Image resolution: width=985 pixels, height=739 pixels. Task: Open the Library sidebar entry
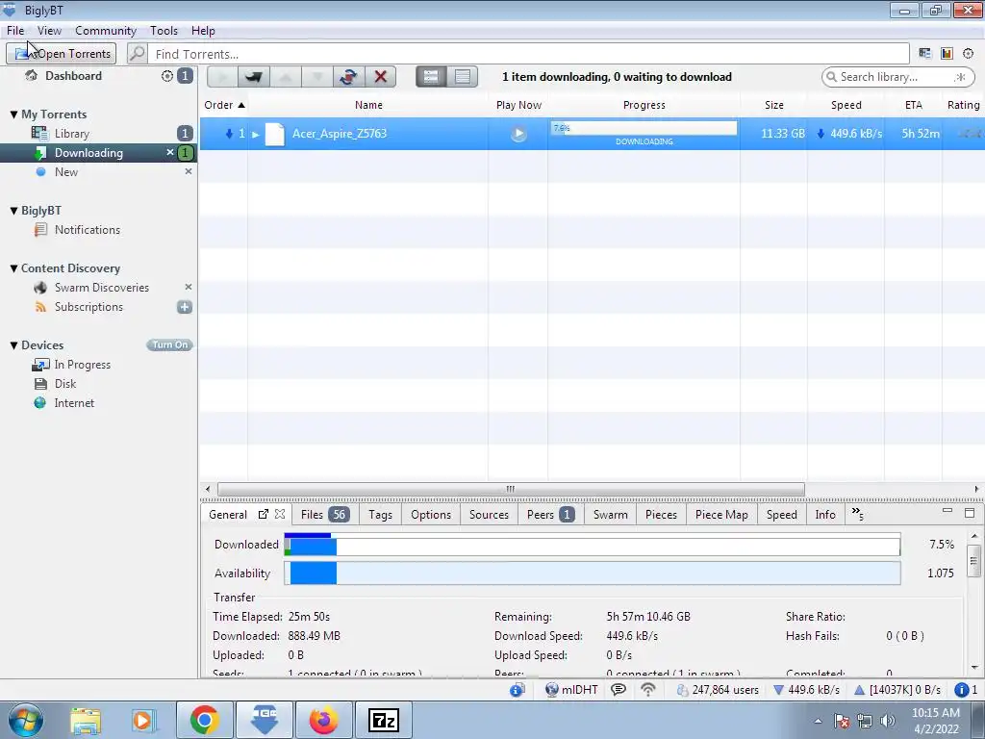(71, 133)
